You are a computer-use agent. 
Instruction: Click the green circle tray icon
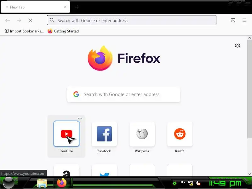(175, 183)
